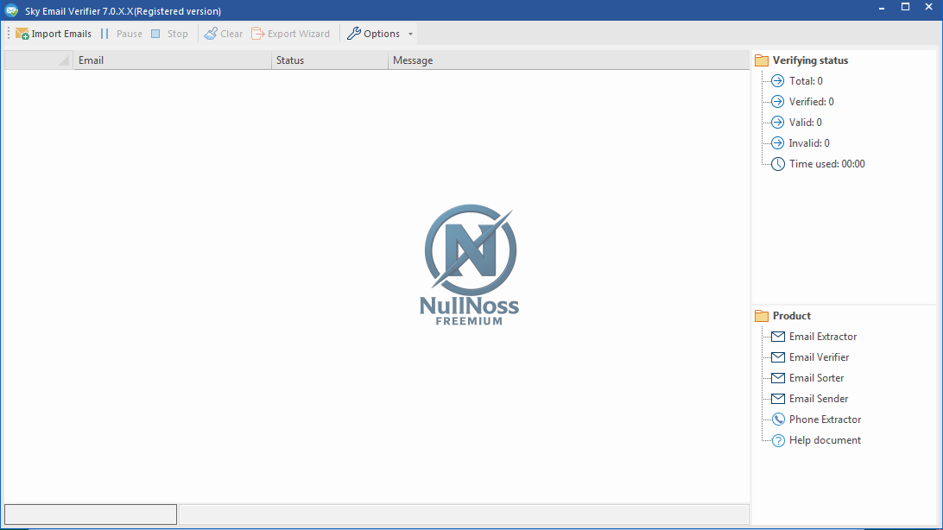The width and height of the screenshot is (943, 530).
Task: Click the Email Extractor envelope icon
Action: point(778,337)
